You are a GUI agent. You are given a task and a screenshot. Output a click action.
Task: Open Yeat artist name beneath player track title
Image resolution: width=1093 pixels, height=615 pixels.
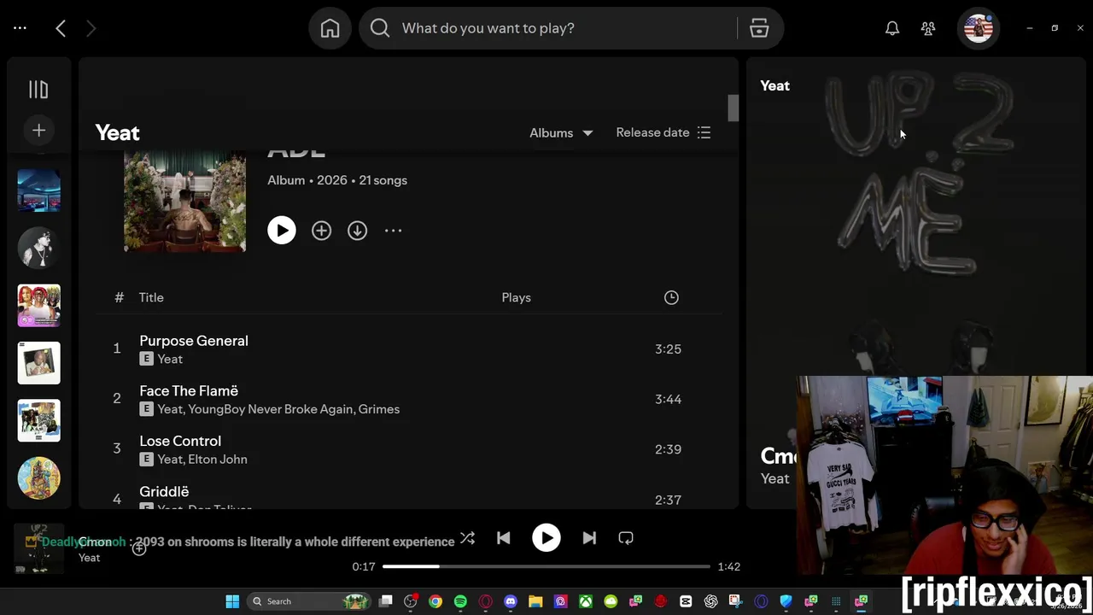tap(90, 558)
